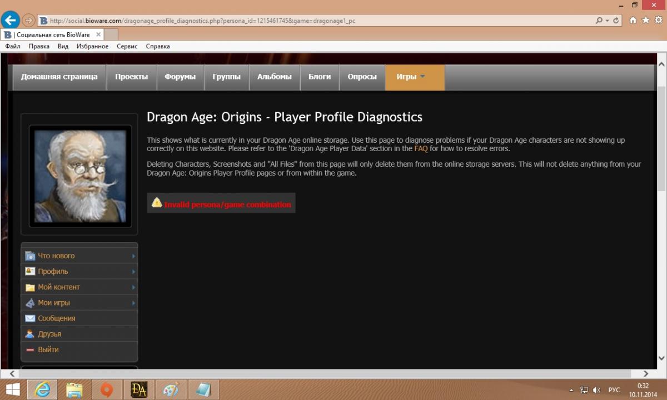Launch the Dragon Age taskbar icon
Screen dimensions: 667x400
139,389
